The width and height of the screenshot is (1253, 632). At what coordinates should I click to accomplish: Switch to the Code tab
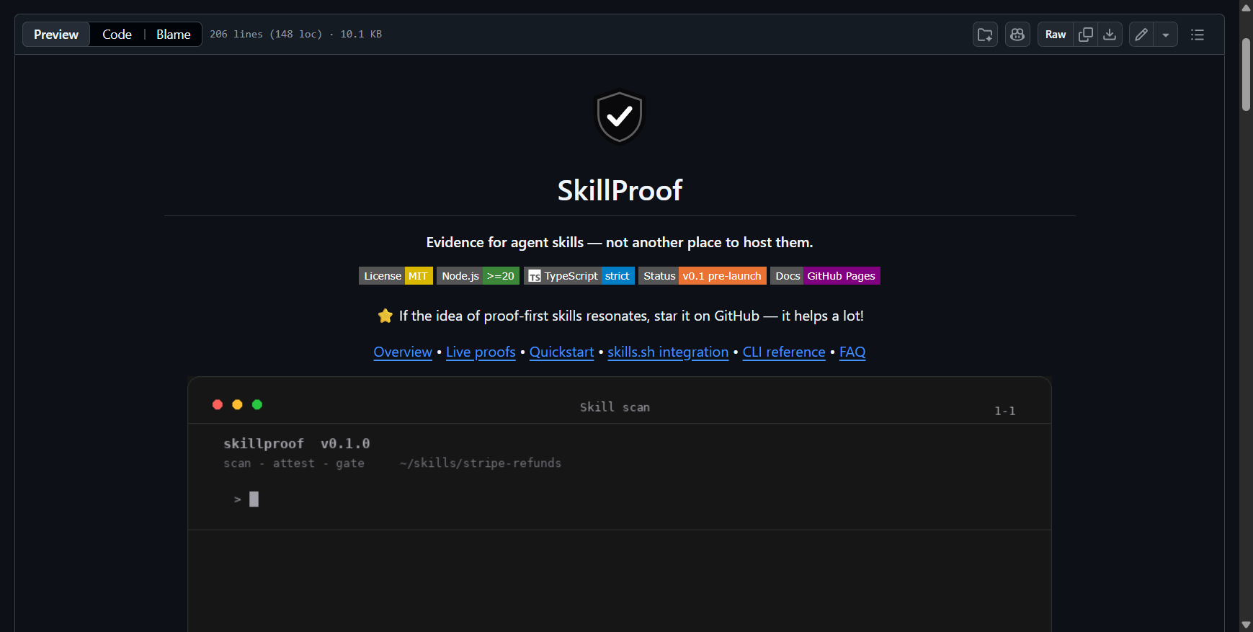[117, 35]
